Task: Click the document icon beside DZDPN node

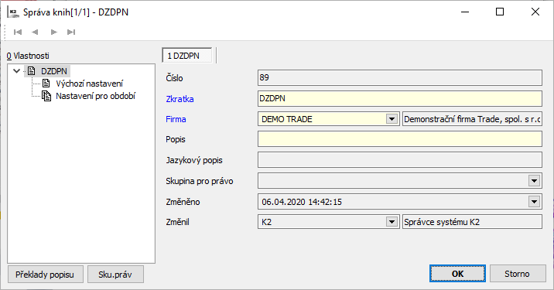Action: coord(32,71)
